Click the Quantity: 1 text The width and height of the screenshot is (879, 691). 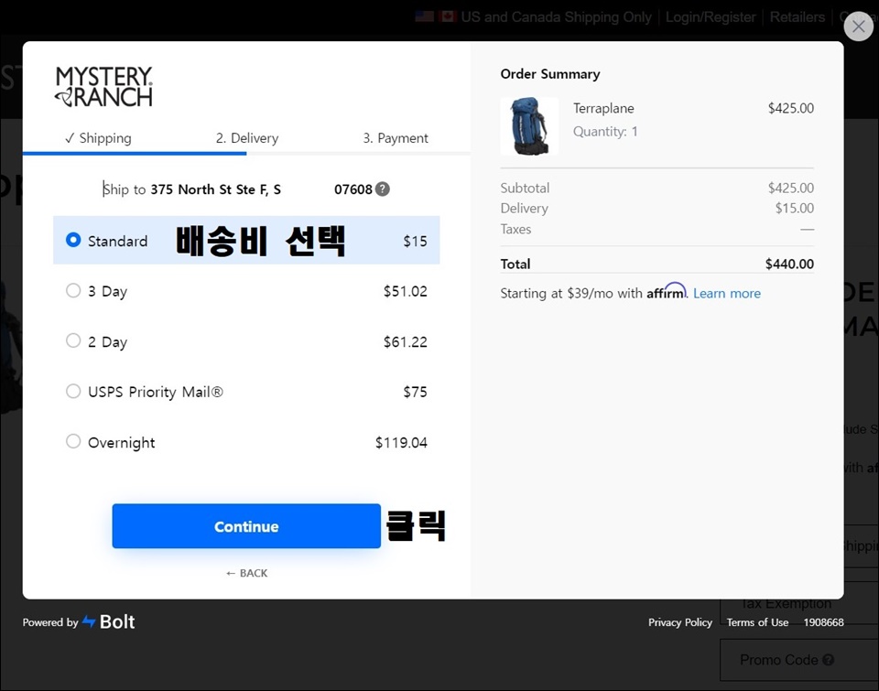(x=605, y=131)
